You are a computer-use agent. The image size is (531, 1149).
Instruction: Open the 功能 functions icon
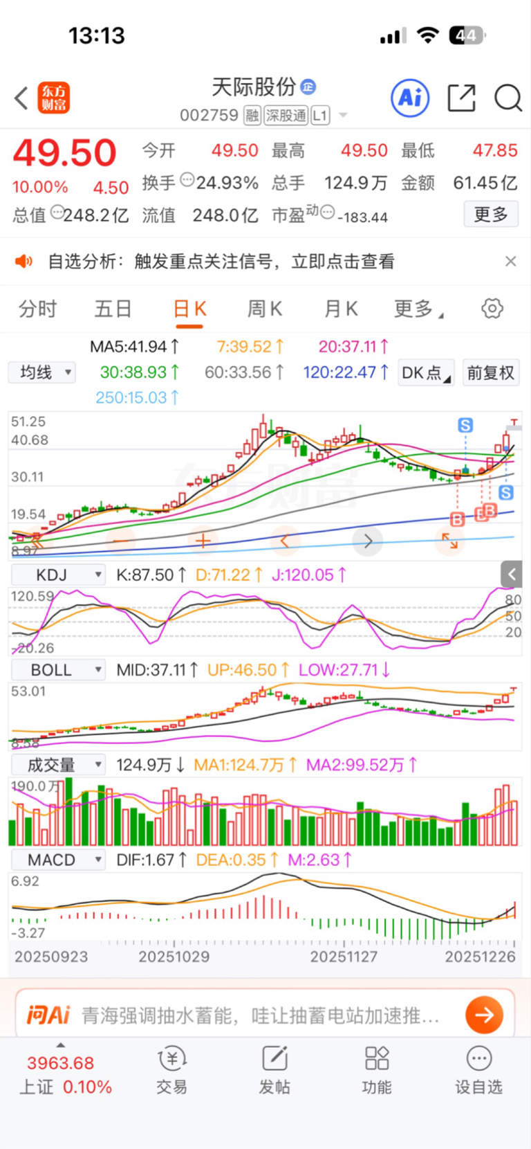[377, 1070]
